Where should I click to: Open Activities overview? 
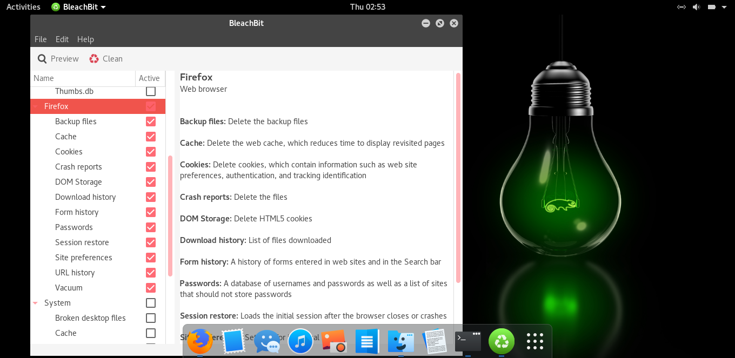23,7
